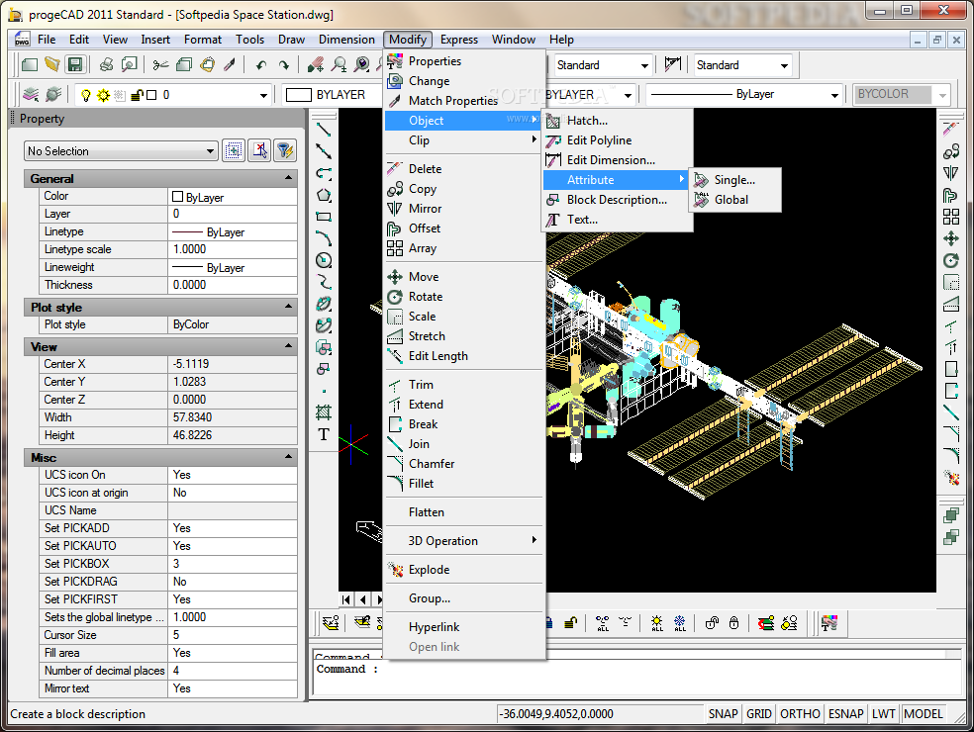Click the Color ByLayer swatch in General
Screen dimensions: 974x732
[x=177, y=197]
